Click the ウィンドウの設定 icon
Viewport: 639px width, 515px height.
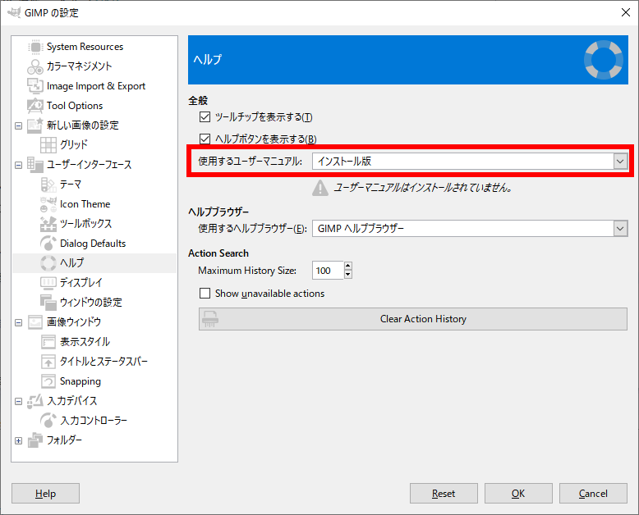click(48, 303)
